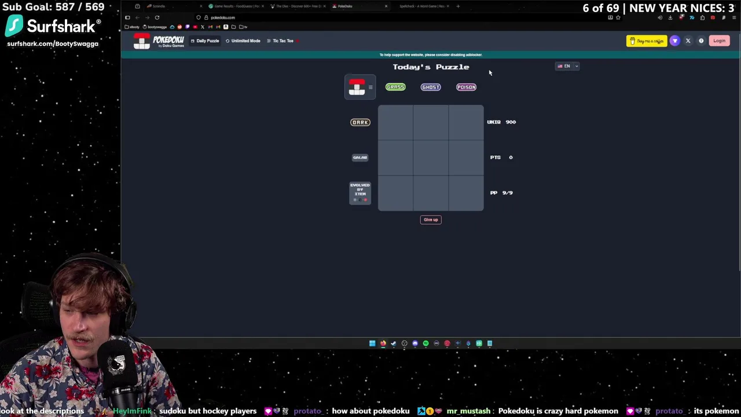The image size is (741, 417).
Task: Click the Give up button
Action: click(431, 220)
